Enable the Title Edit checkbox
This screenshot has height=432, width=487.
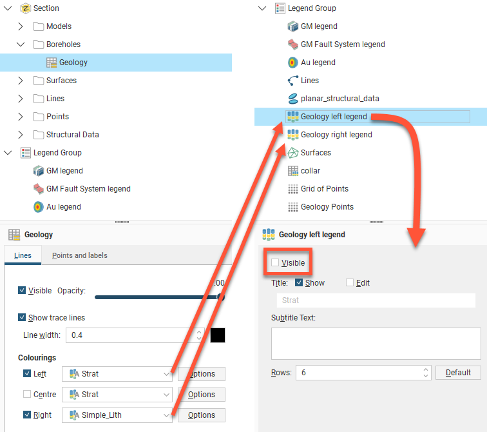[x=350, y=282]
